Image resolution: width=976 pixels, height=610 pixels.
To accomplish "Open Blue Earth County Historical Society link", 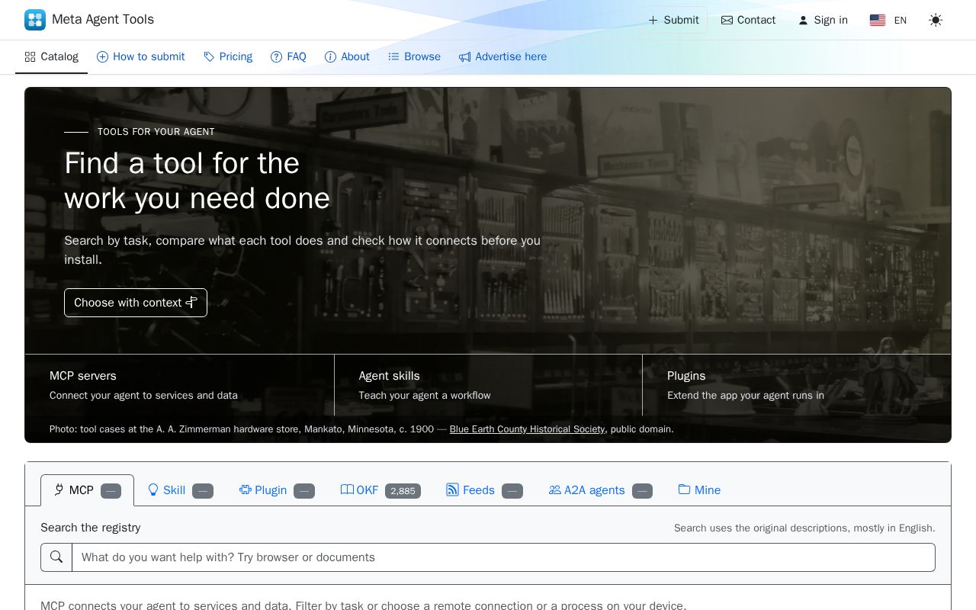I will click(x=527, y=429).
